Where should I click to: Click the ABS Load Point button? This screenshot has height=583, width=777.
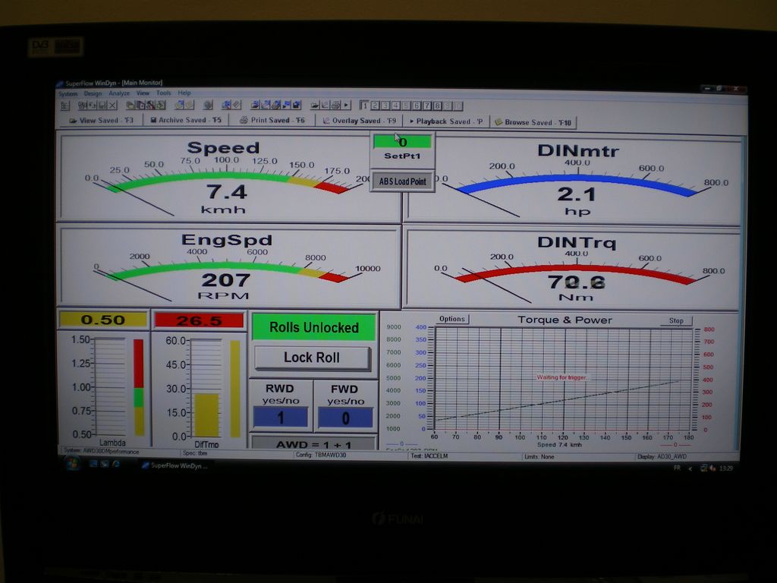402,181
